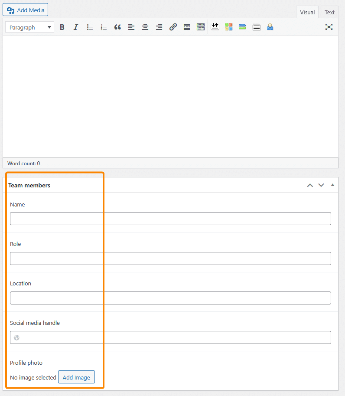
Task: Align text center
Action: point(145,27)
